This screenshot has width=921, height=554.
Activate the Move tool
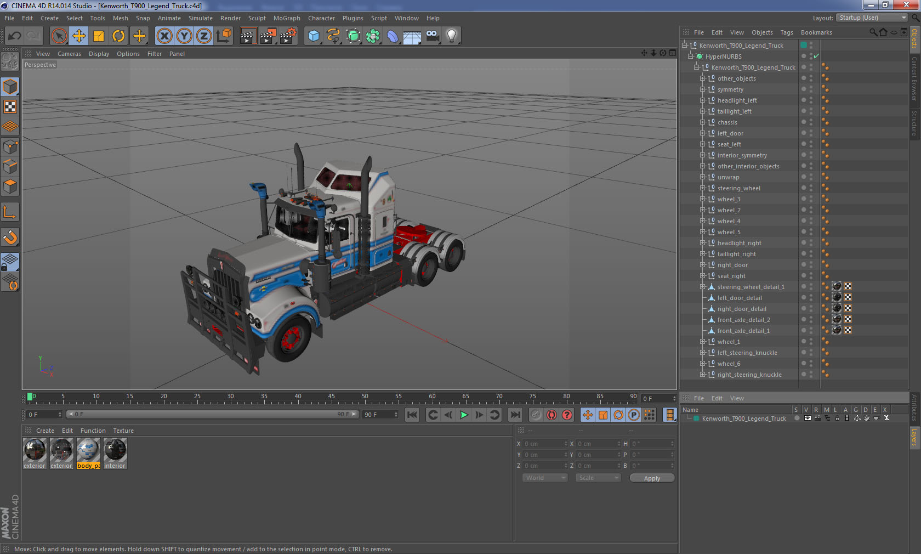[79, 36]
